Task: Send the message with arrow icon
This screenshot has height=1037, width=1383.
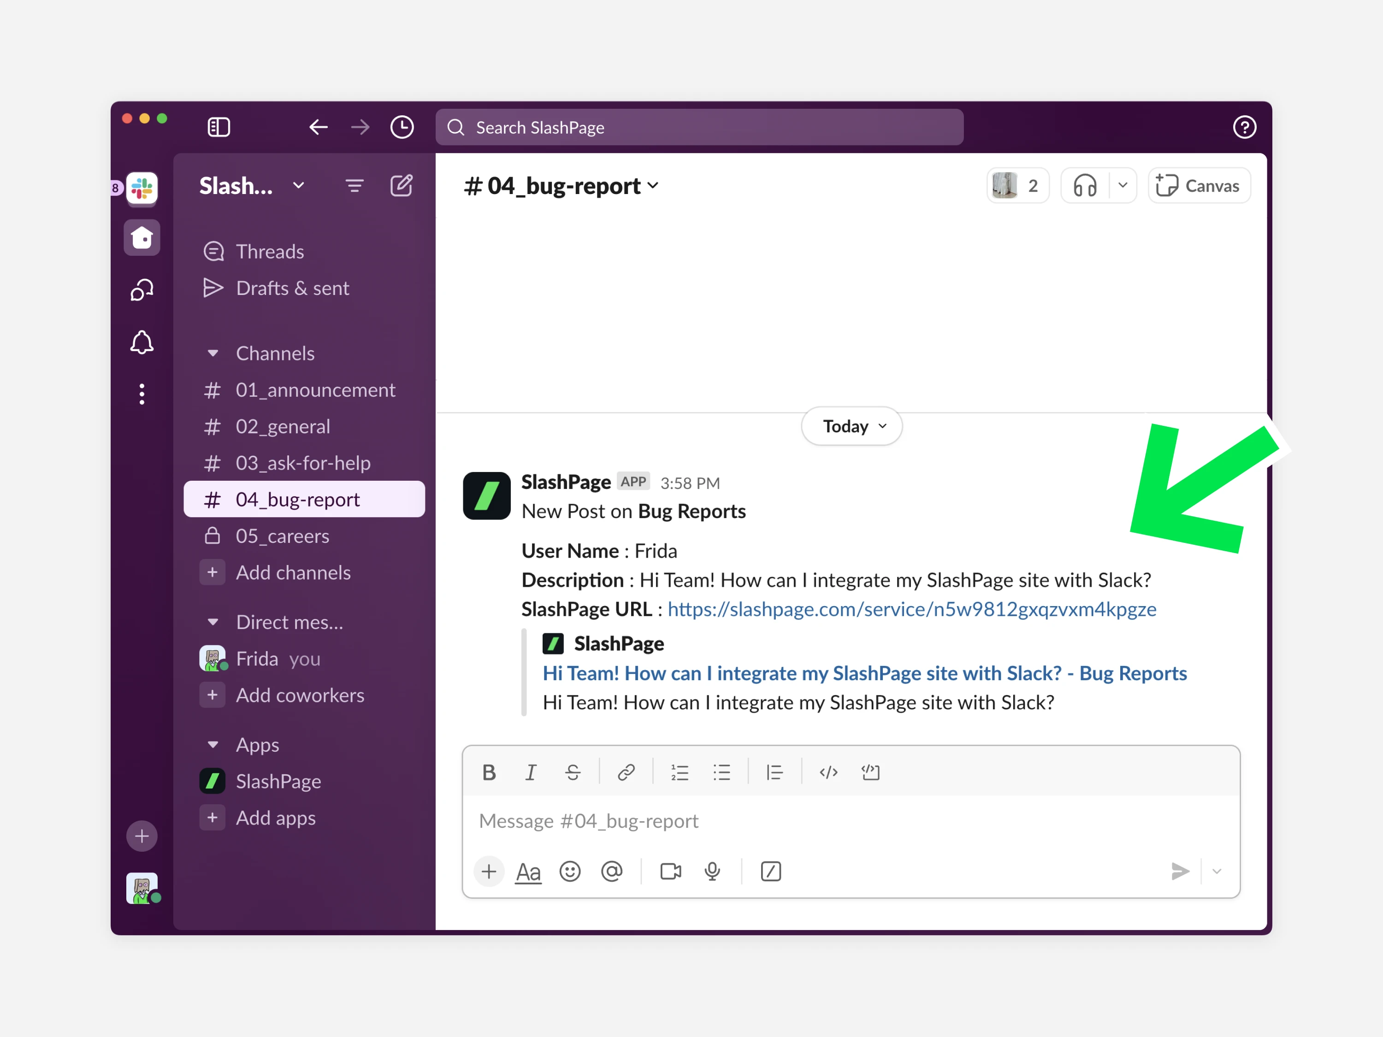Action: pos(1180,871)
